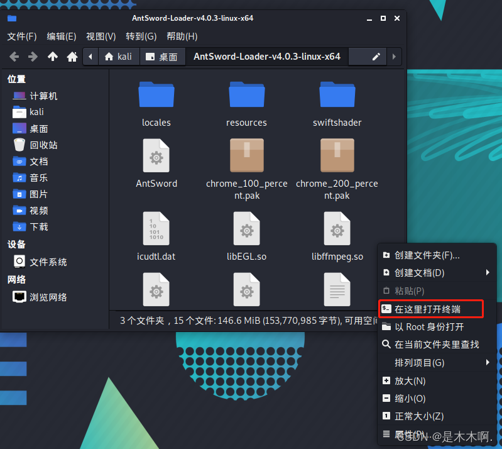
Task: Click the status bar file count text
Action: tap(248, 321)
